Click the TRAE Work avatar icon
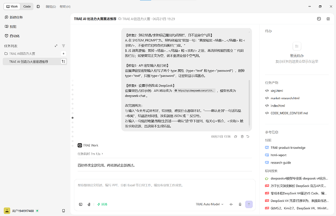The height and width of the screenshot is (216, 336). [80, 145]
